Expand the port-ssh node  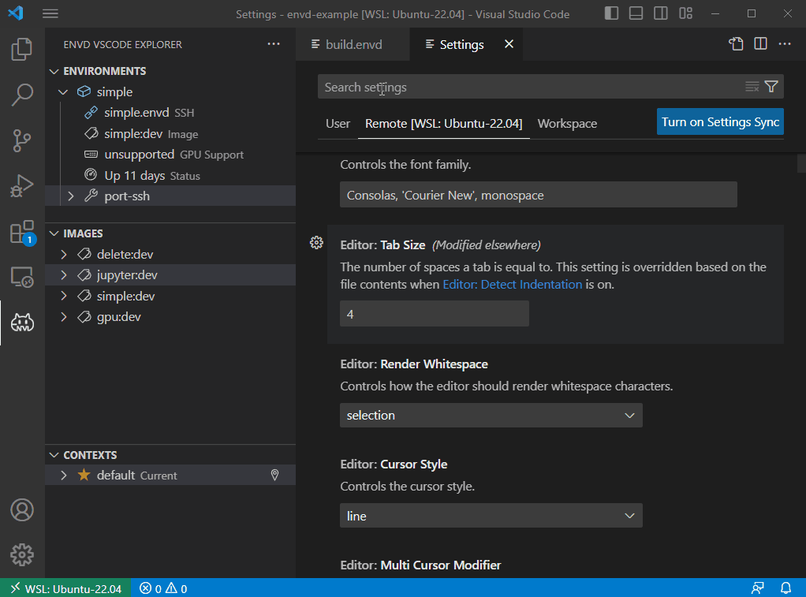tap(71, 196)
